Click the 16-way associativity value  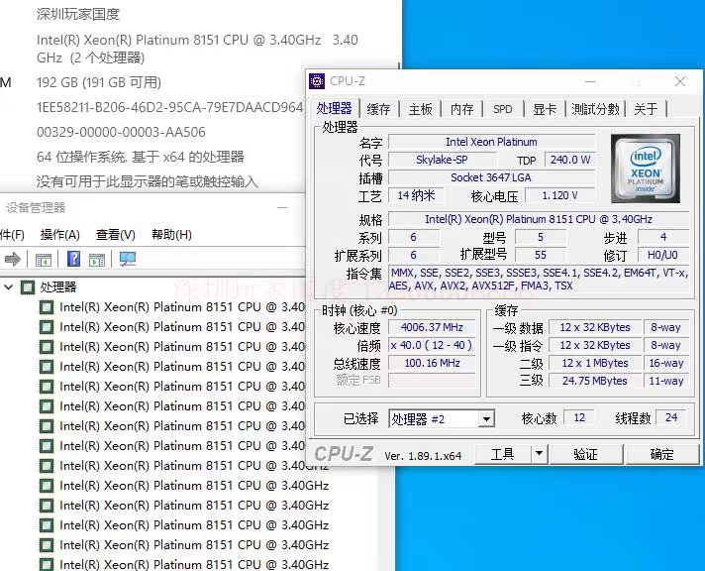point(665,363)
